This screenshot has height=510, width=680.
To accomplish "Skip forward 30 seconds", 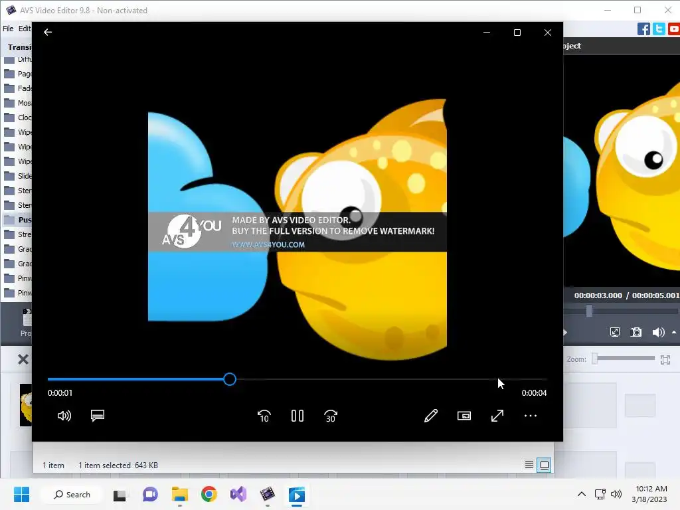I will 331,416.
